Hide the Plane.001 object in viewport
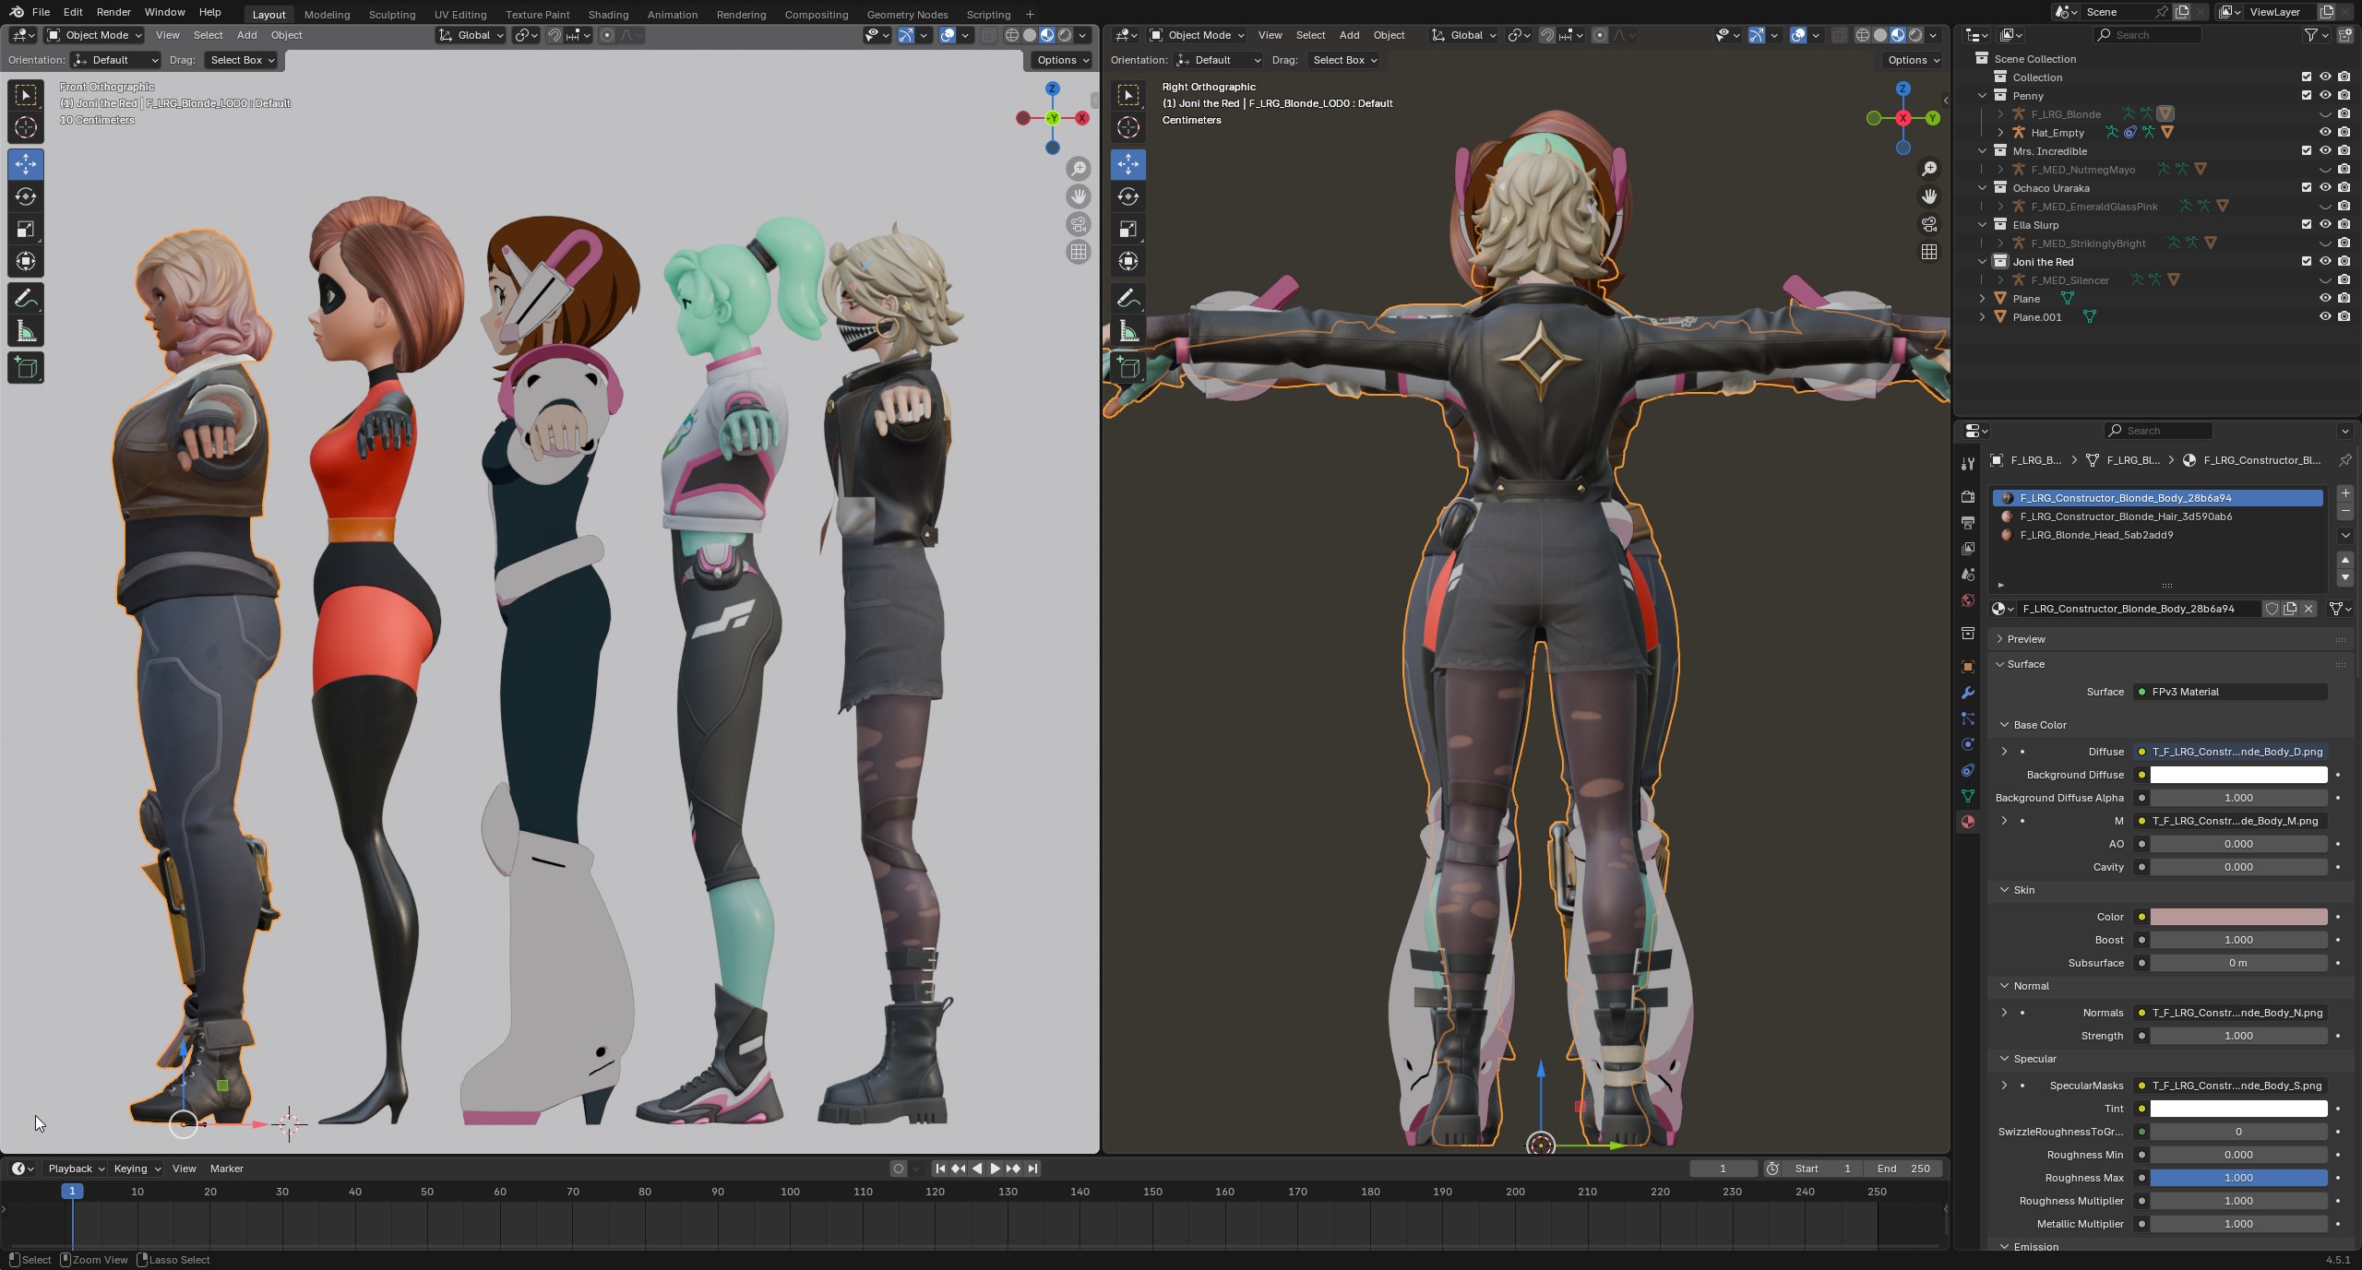Screen dimensions: 2362x1270 point(2325,316)
